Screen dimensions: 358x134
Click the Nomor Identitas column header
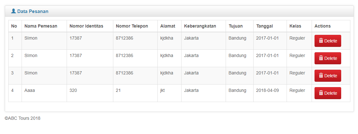pyautogui.click(x=86, y=26)
